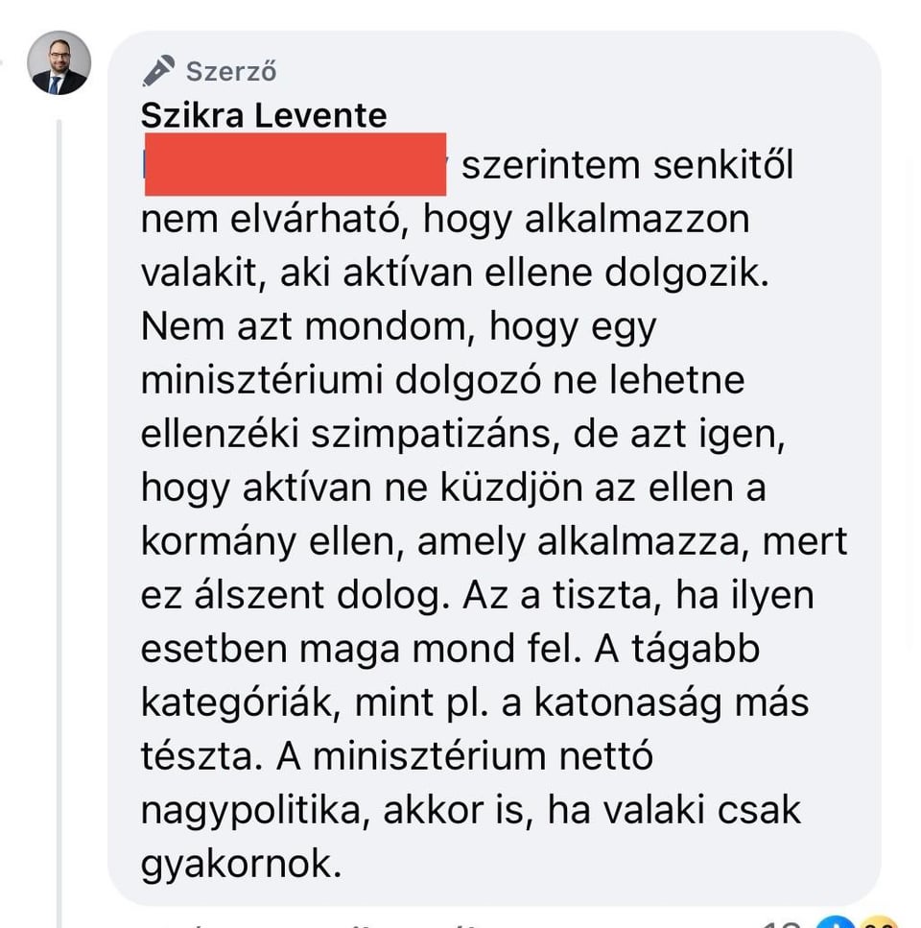Click the phrase 'ellenzéki szimpatizáns' in the comment

tap(349, 434)
